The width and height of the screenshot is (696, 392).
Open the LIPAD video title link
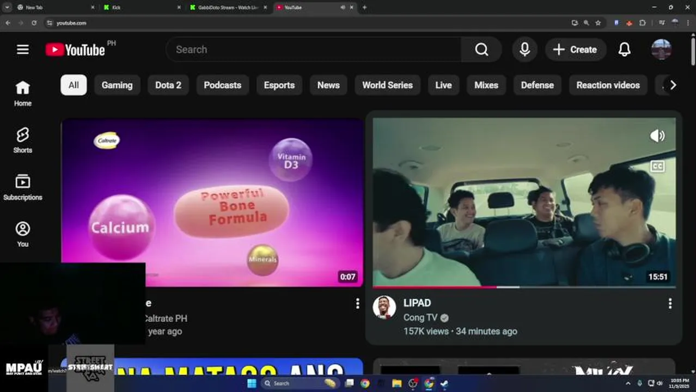coord(417,303)
